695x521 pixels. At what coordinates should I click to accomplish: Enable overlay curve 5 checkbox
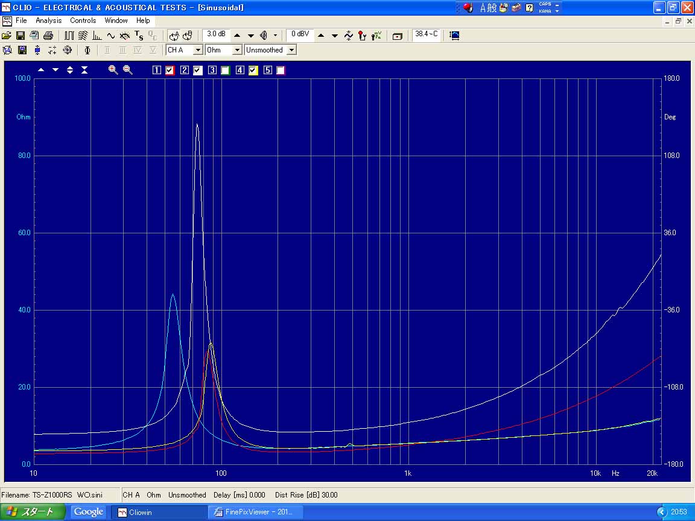281,71
